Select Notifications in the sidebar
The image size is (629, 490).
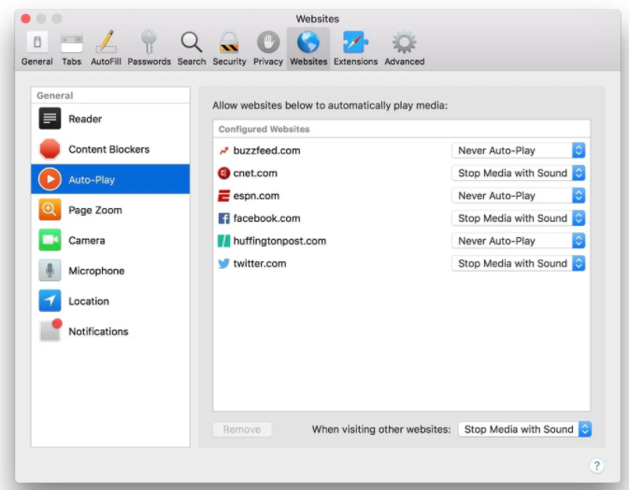coord(110,331)
